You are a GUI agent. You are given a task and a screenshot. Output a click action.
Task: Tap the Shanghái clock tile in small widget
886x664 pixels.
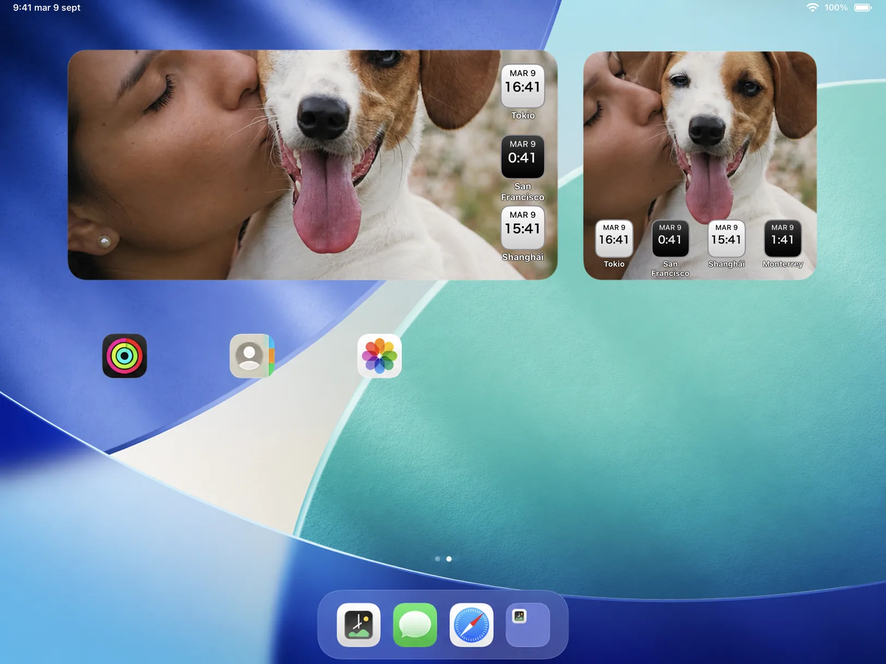tap(727, 238)
